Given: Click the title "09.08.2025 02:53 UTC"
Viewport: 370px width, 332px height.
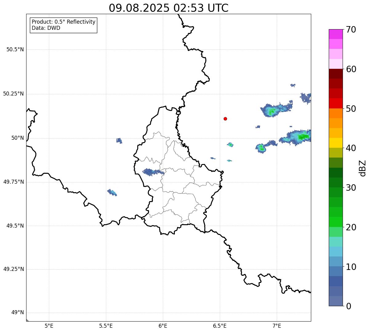Looking at the screenshot, I should [169, 8].
